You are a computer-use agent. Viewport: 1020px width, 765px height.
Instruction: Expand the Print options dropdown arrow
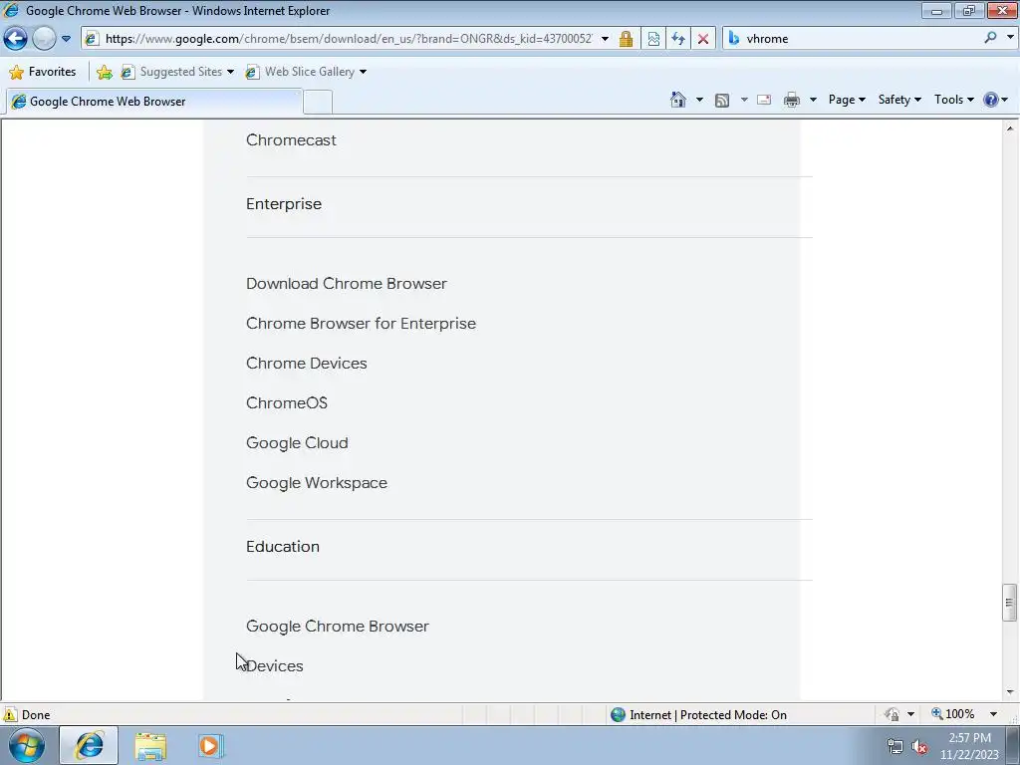point(813,100)
